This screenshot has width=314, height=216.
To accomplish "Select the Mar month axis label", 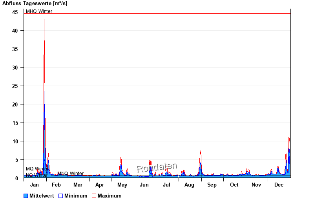I will click(x=78, y=185).
